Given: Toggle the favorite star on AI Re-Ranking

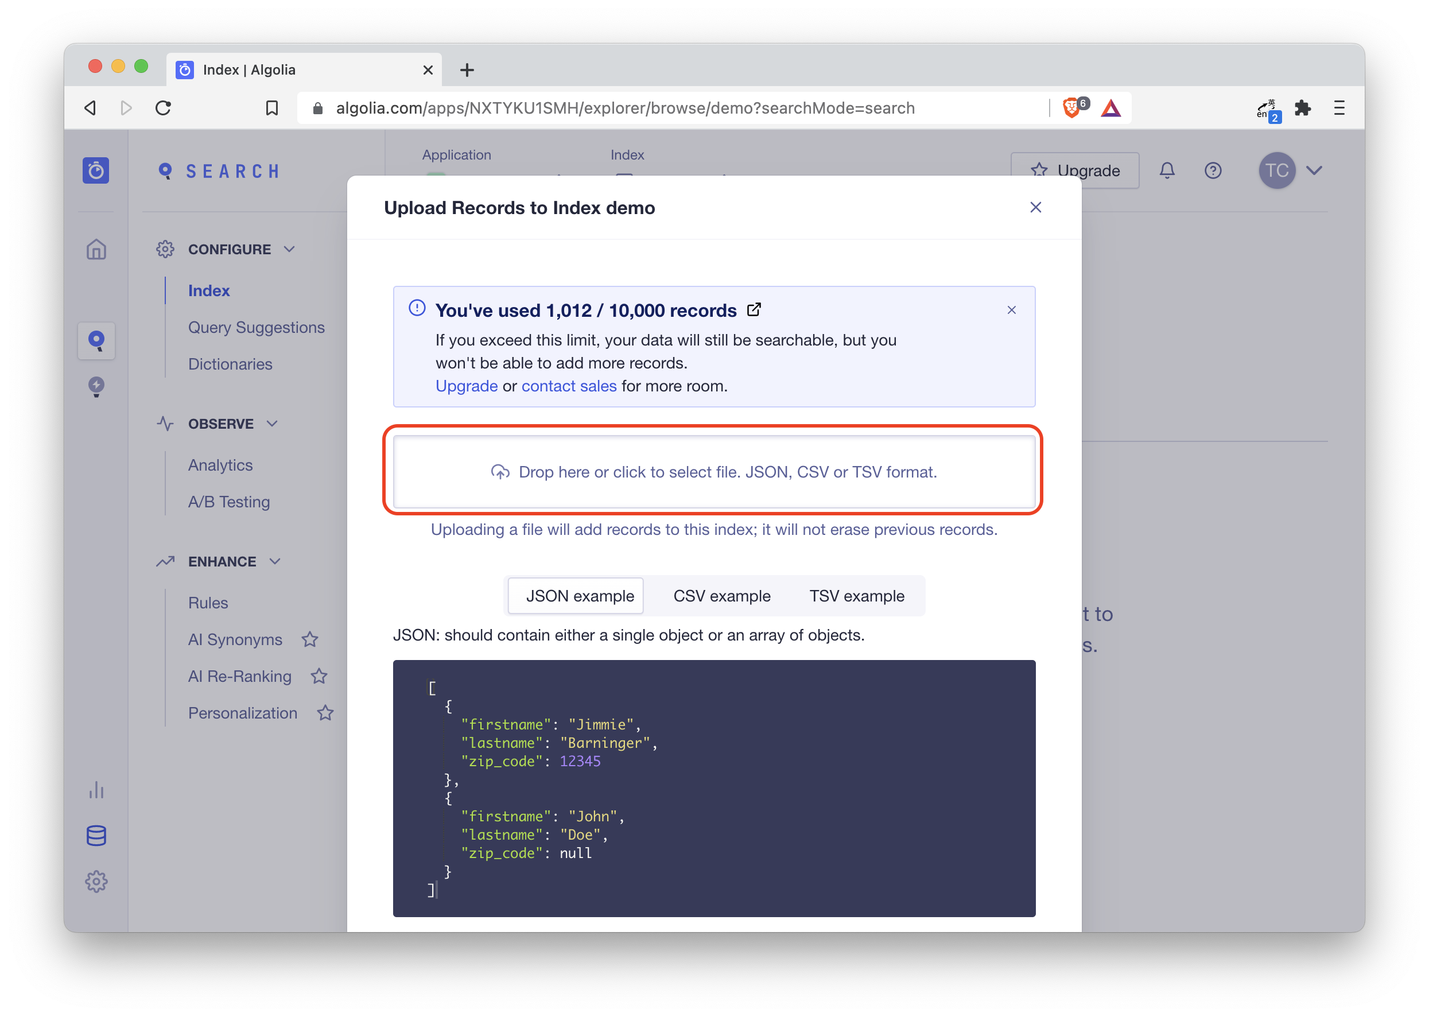Looking at the screenshot, I should [319, 676].
